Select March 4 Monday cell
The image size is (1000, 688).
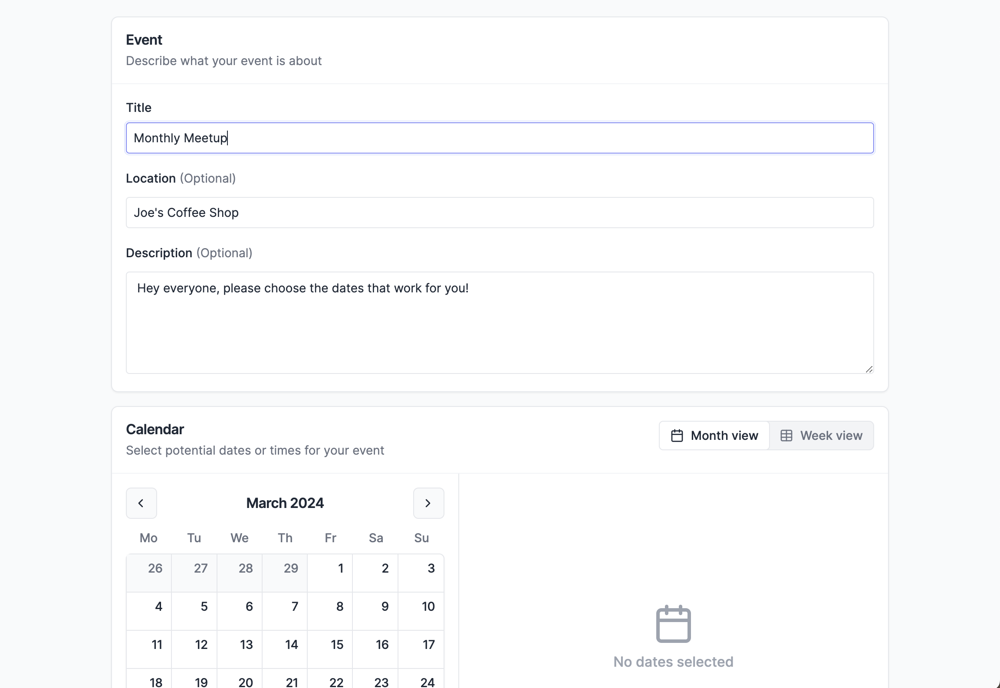tap(149, 611)
